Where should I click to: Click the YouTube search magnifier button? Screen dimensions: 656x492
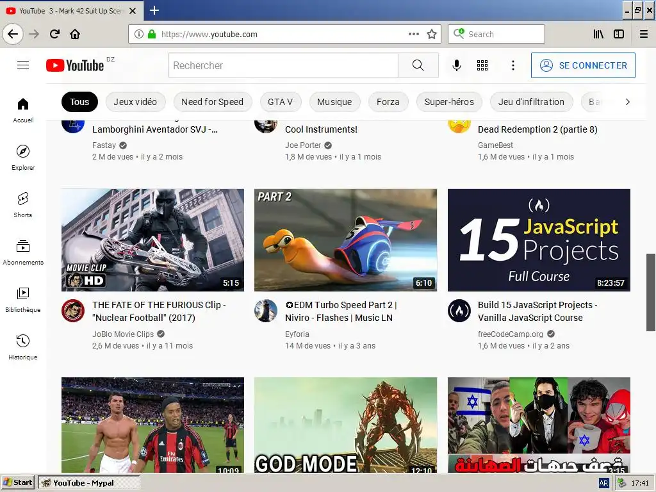click(418, 65)
